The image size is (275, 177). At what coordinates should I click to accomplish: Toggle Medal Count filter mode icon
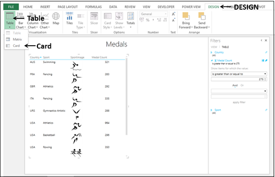point(263,60)
